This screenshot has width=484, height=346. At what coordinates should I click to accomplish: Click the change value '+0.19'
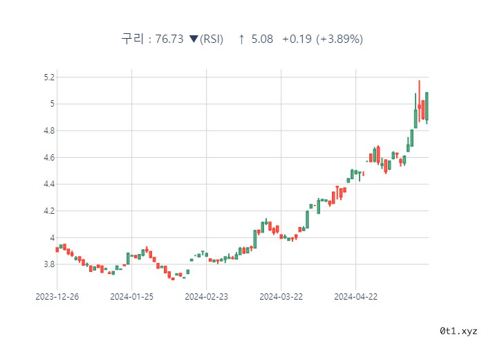pos(297,39)
